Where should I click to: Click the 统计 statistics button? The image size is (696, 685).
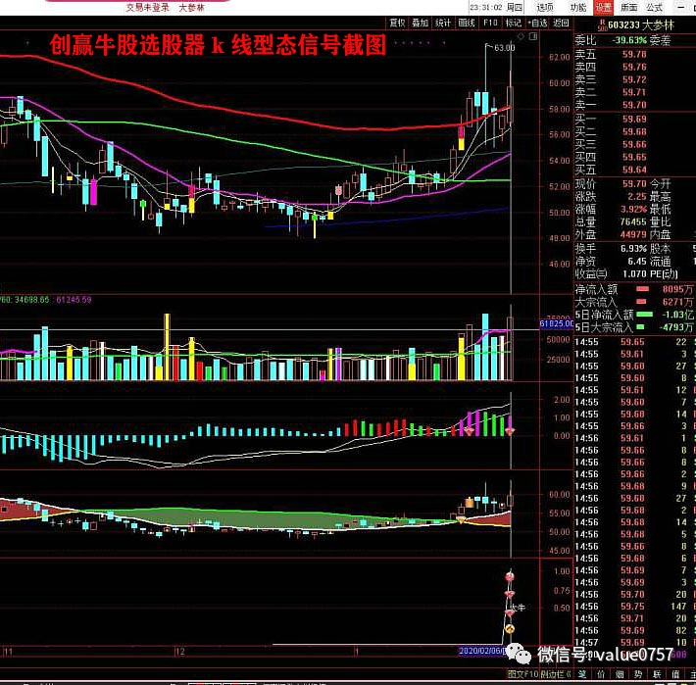pyautogui.click(x=442, y=23)
